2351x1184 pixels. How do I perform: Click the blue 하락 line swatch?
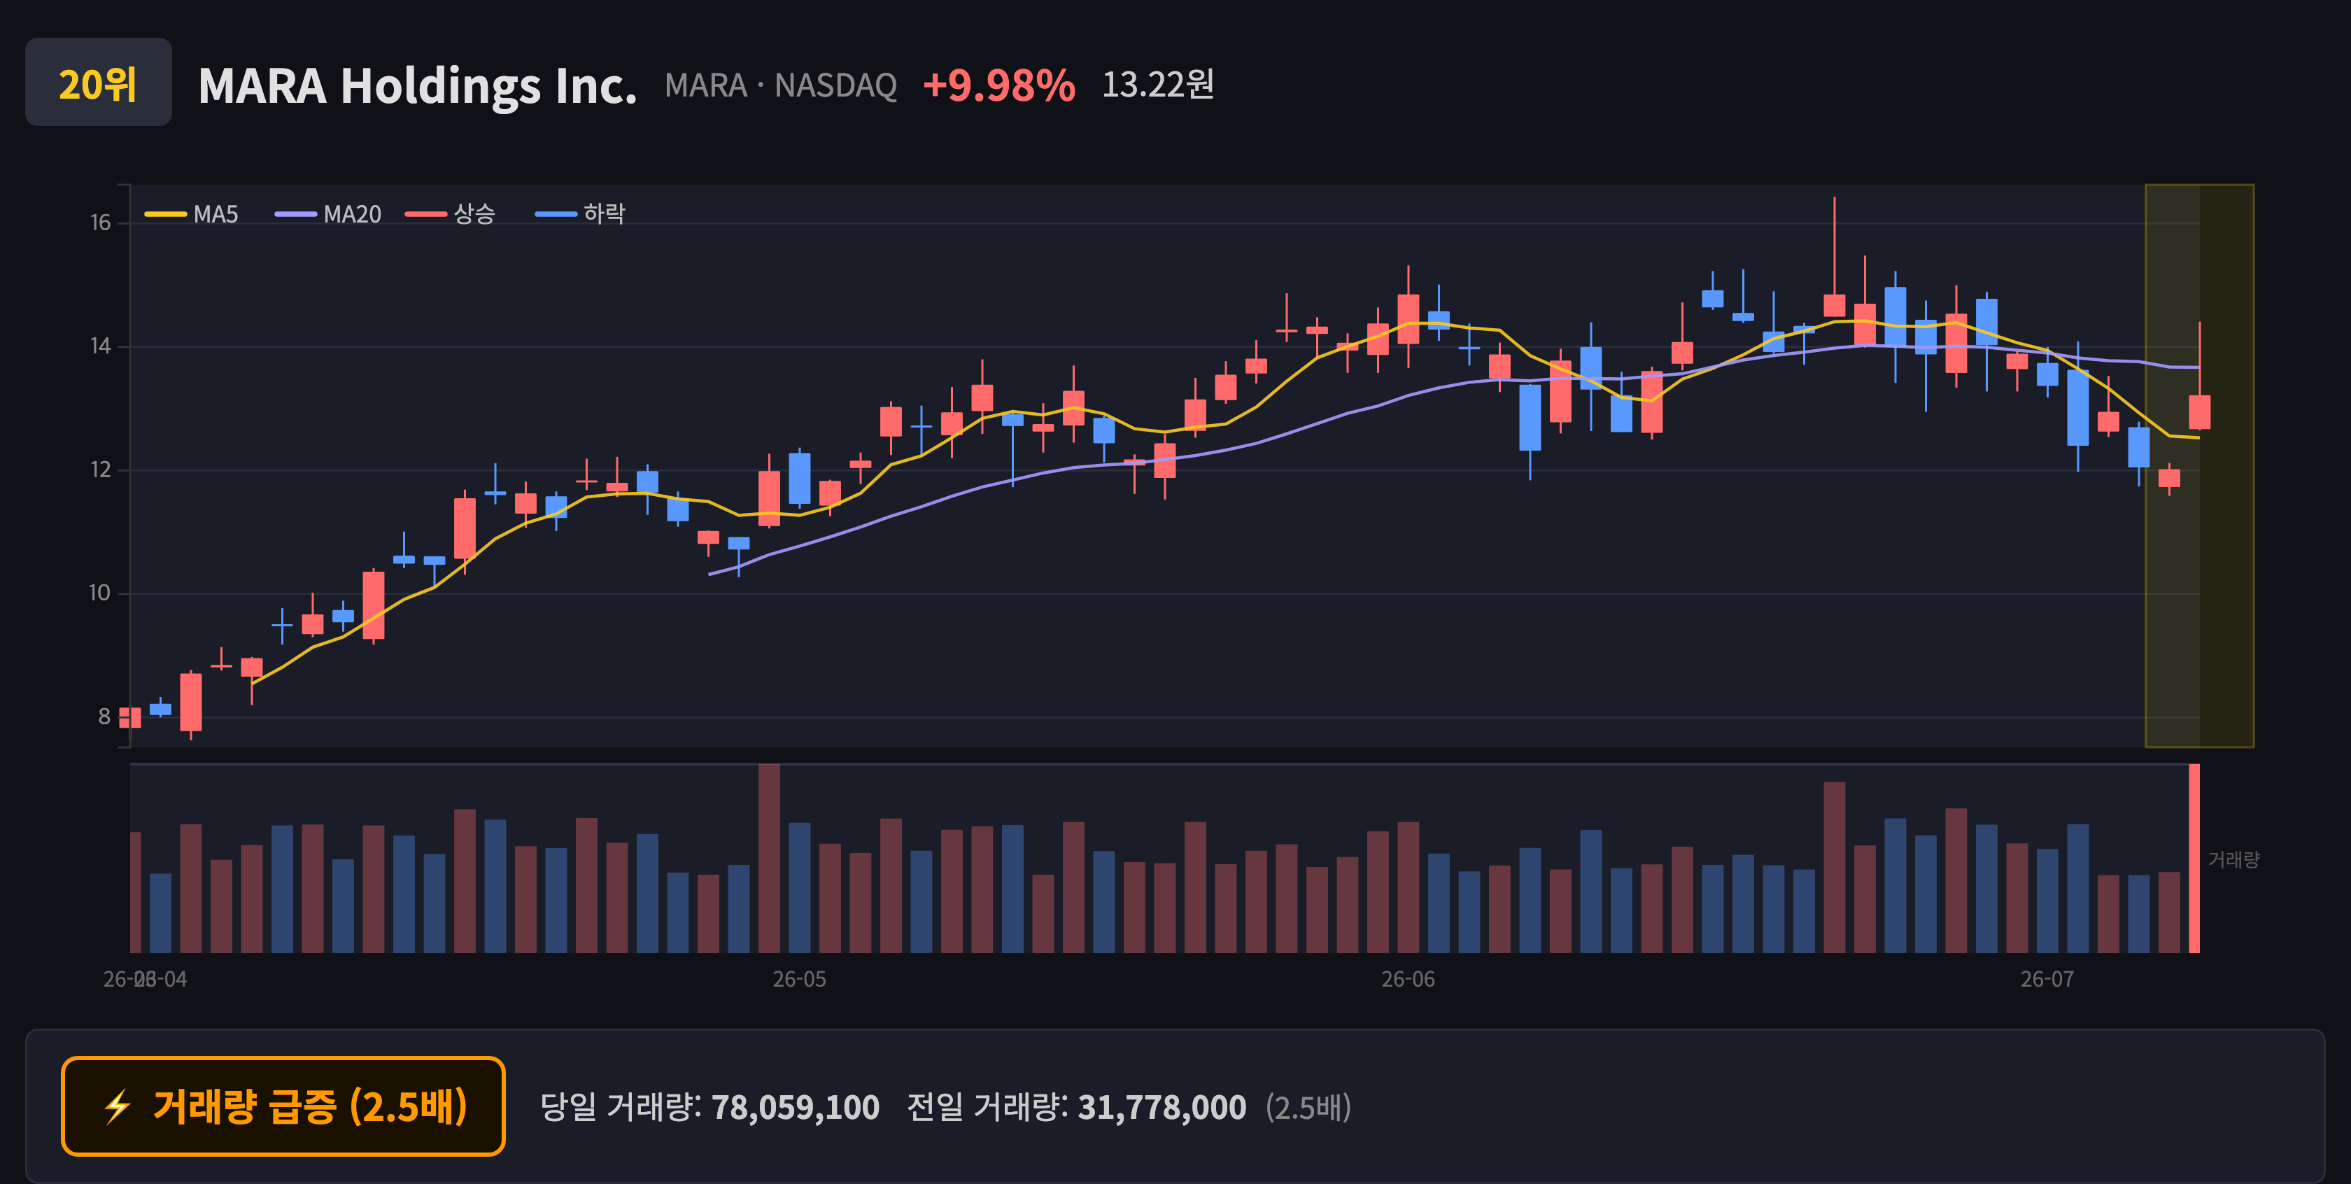pos(557,215)
